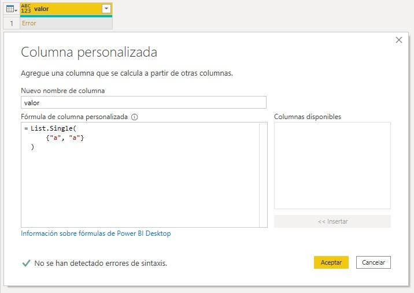Close the Columna personalizada dialog
Viewport: 414px width, 293px height.
398,40
